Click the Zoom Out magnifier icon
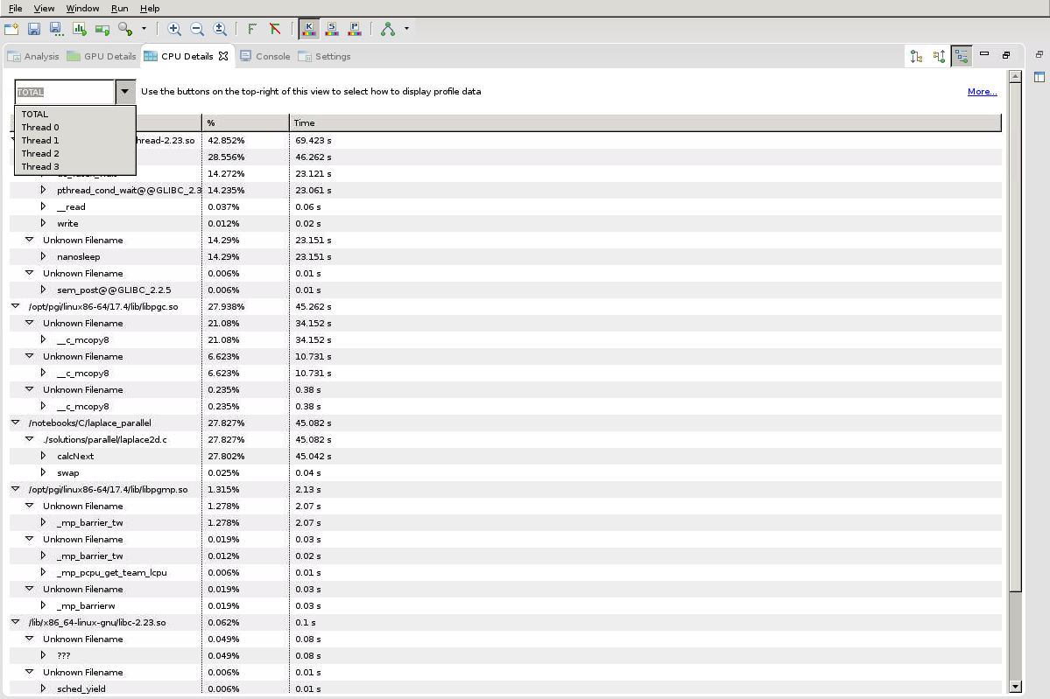This screenshot has height=699, width=1050. [x=197, y=29]
